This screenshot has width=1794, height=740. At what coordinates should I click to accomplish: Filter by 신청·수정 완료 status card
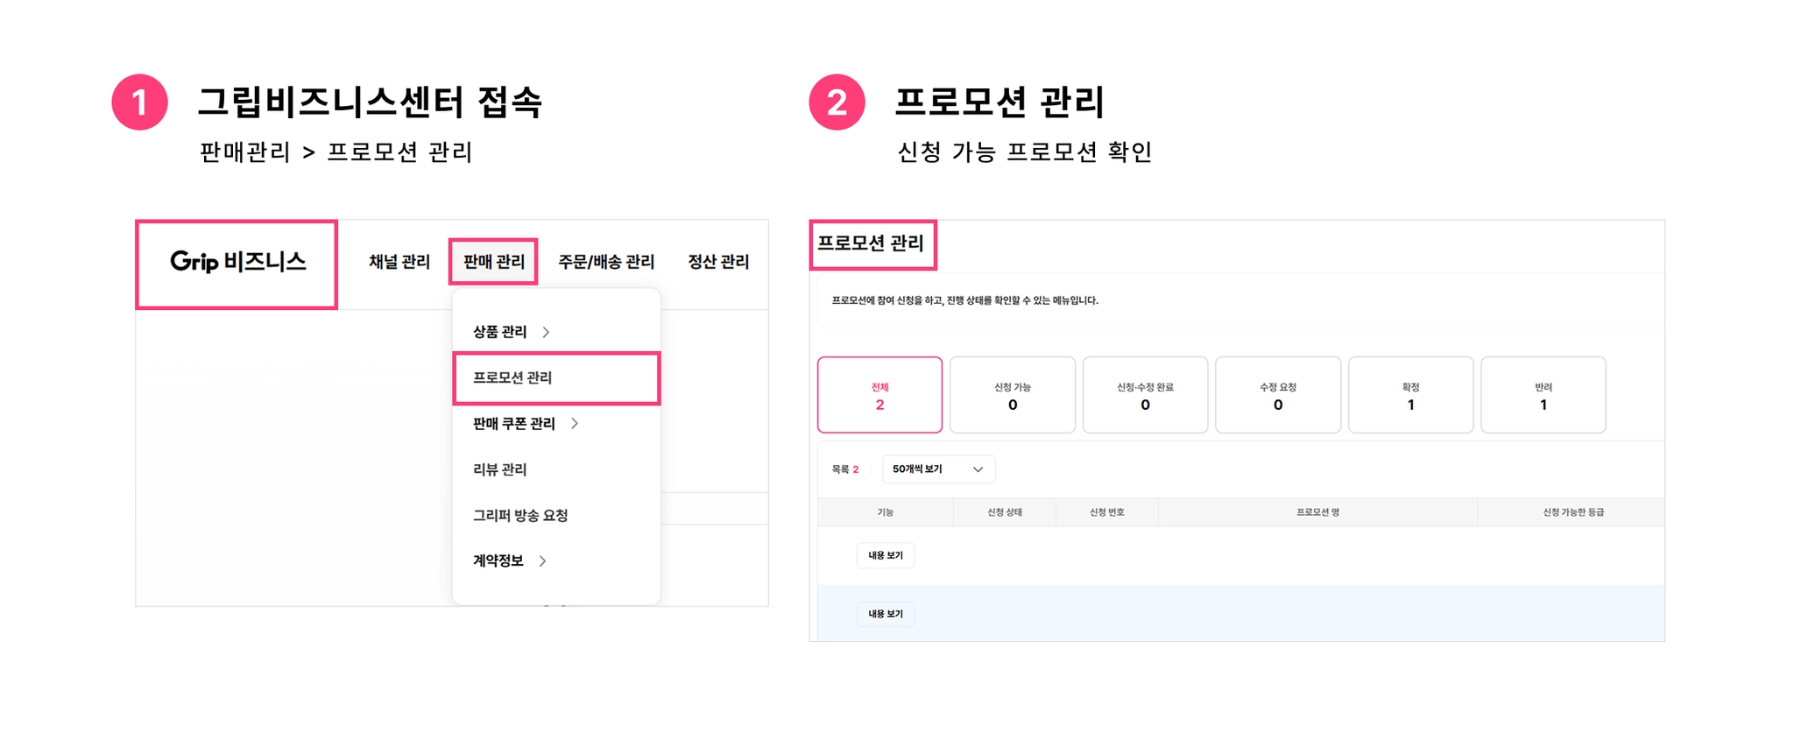[1145, 395]
